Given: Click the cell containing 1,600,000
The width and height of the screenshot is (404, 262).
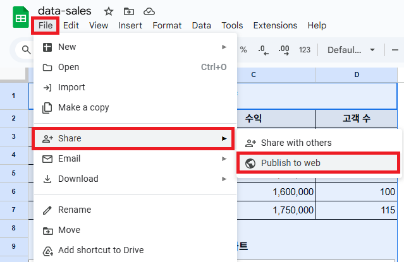Looking at the screenshot, I should (x=276, y=192).
